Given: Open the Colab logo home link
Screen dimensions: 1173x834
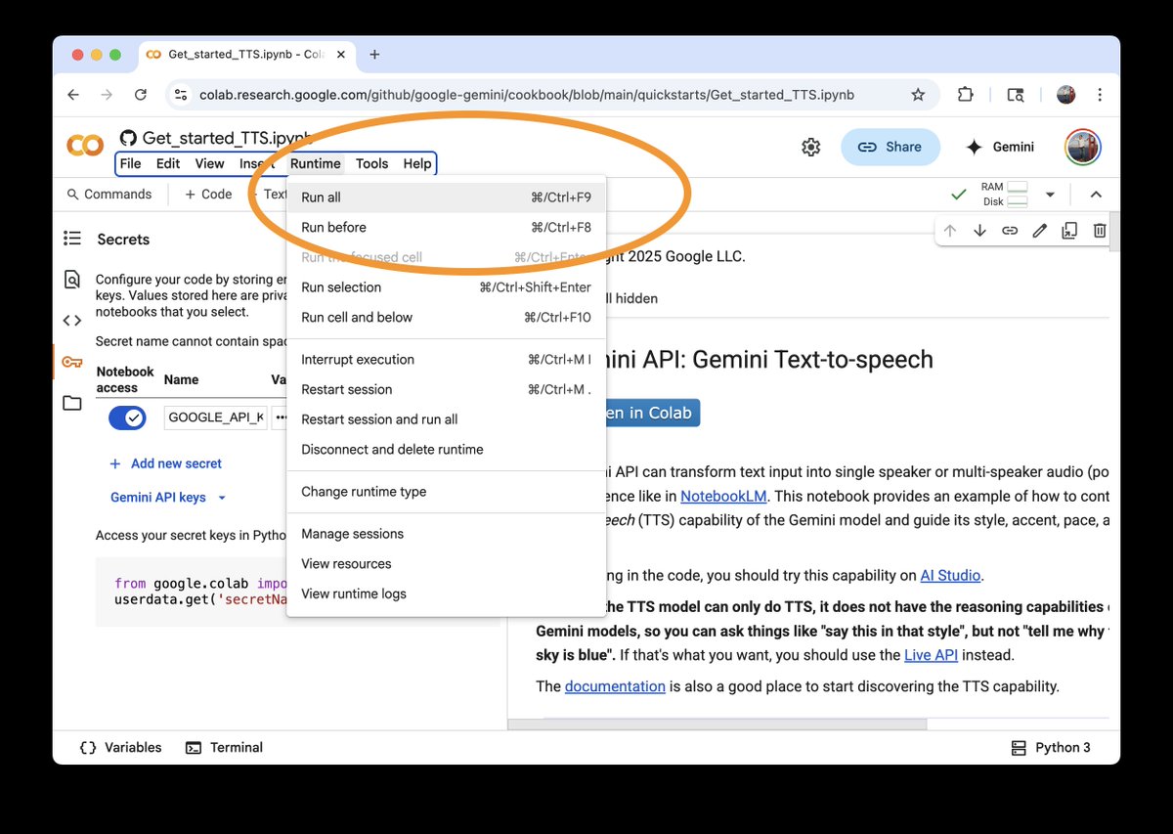Looking at the screenshot, I should pyautogui.click(x=85, y=146).
